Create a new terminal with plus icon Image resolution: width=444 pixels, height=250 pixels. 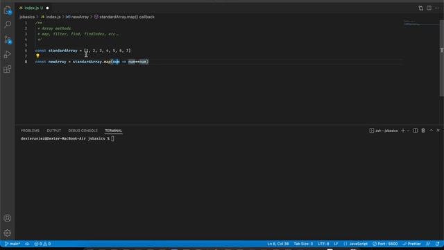(403, 131)
